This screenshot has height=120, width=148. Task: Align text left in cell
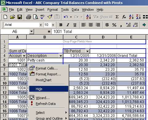pyautogui.click(x=84, y=25)
